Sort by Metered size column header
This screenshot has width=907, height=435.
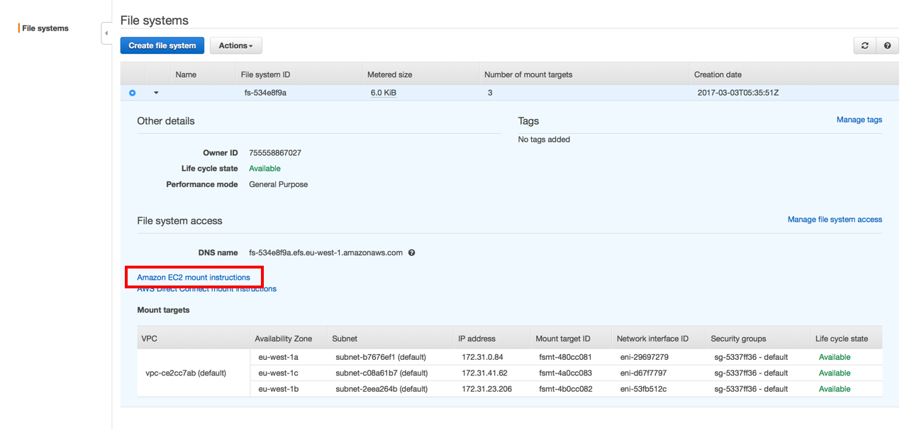(x=389, y=74)
